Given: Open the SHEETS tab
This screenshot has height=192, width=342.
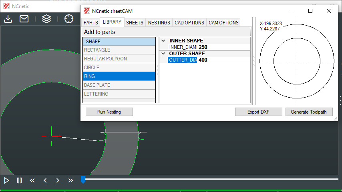Looking at the screenshot, I should click(135, 23).
